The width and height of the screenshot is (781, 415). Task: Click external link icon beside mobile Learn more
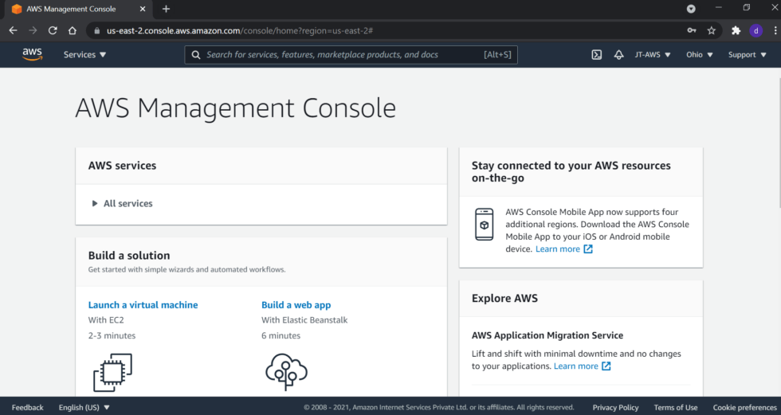pos(588,249)
